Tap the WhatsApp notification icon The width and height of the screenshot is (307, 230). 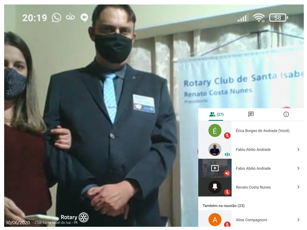56,18
